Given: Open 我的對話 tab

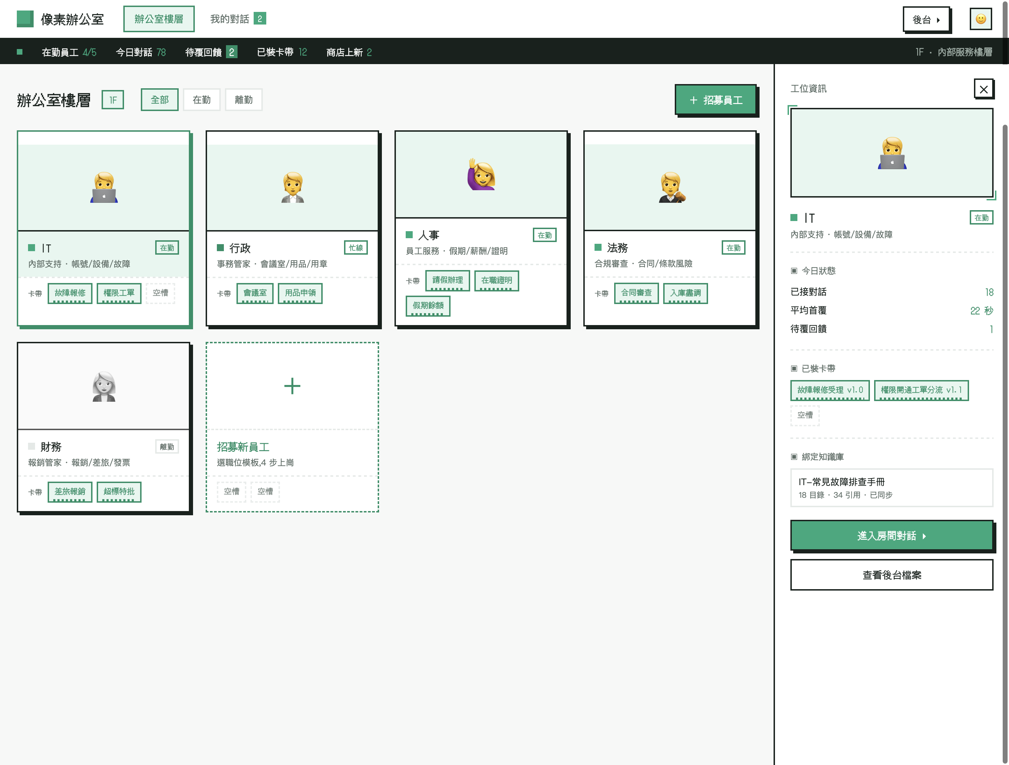Looking at the screenshot, I should (x=238, y=19).
